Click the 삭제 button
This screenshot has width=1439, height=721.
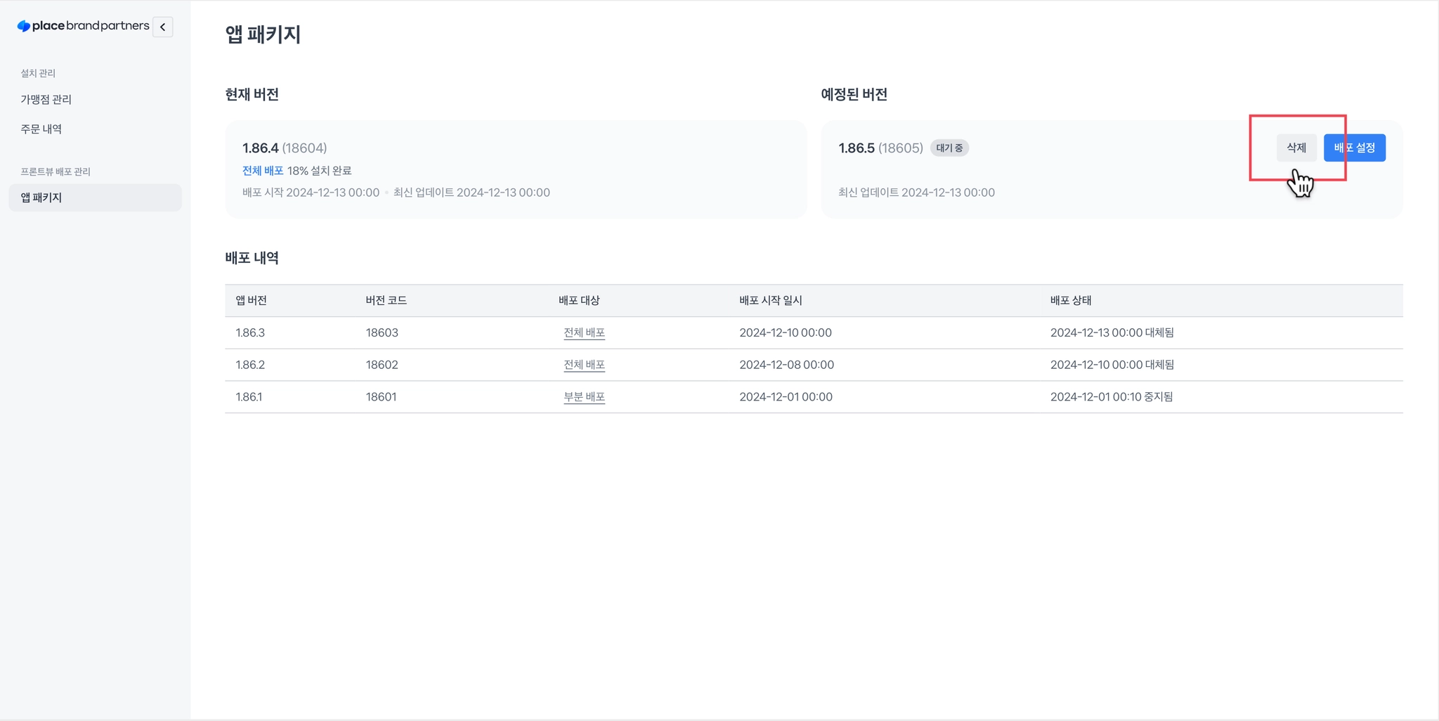[1296, 148]
